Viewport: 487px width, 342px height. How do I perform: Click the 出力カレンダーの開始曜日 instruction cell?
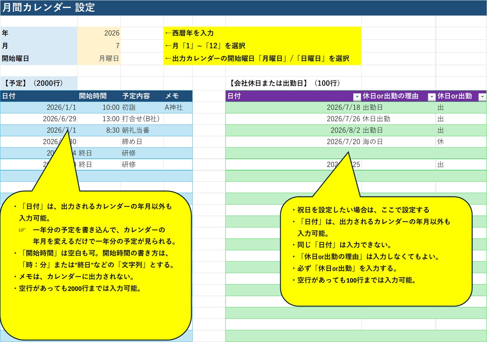(x=262, y=59)
